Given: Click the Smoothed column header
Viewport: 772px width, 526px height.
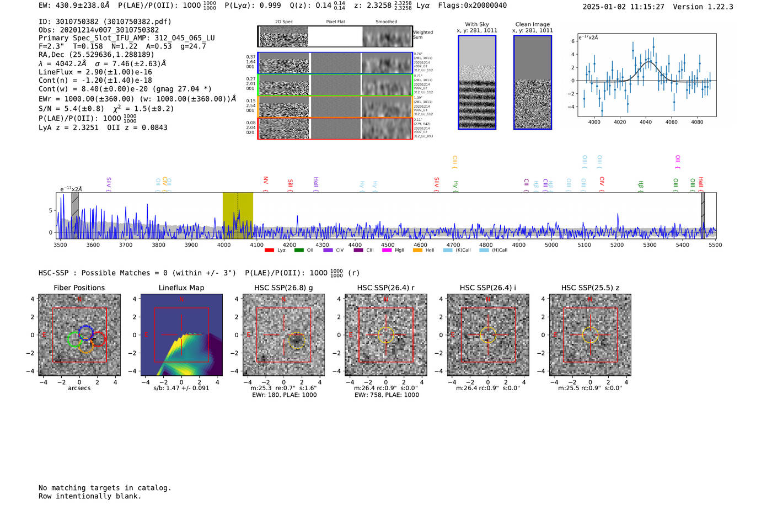Looking at the screenshot, I should pyautogui.click(x=387, y=22).
